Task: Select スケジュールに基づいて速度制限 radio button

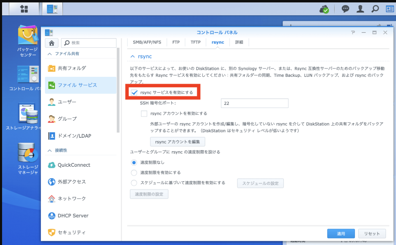Action: [x=134, y=183]
